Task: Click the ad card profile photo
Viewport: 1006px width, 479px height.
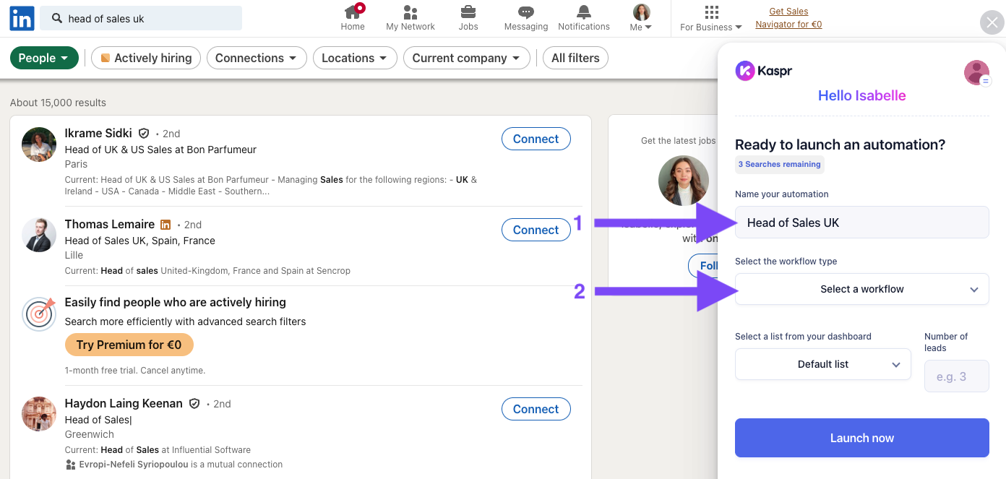Action: click(684, 181)
